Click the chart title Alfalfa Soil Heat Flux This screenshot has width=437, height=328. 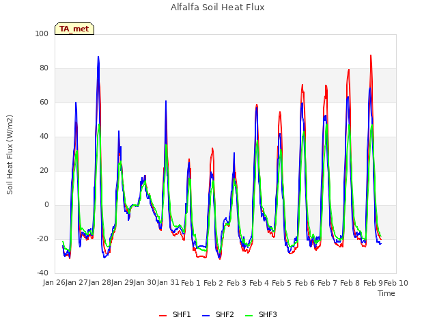218,8
